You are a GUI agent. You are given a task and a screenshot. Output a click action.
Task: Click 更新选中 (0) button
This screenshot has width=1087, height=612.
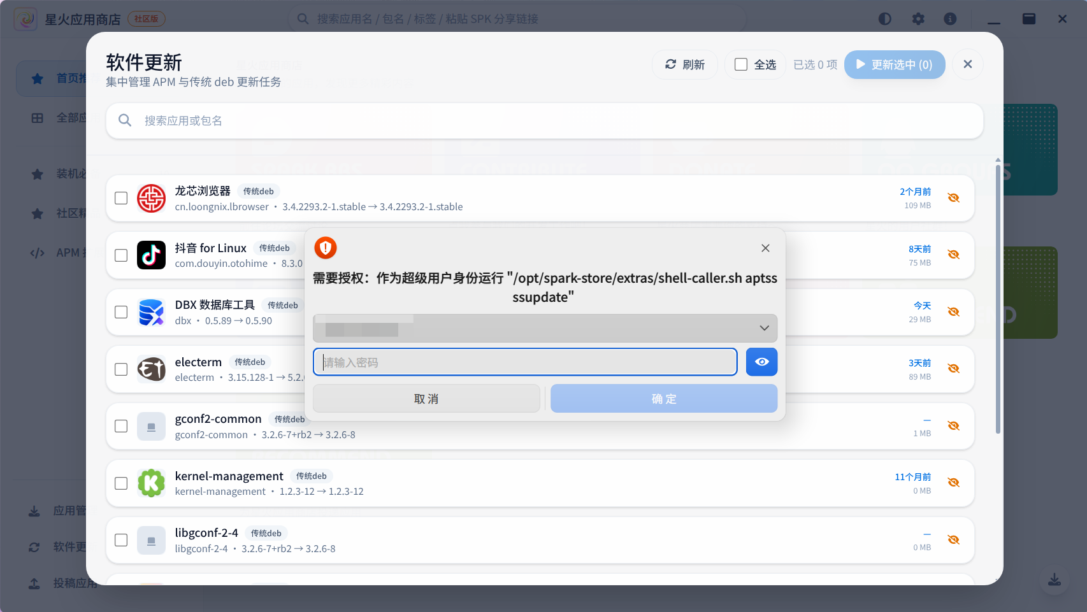(x=895, y=64)
